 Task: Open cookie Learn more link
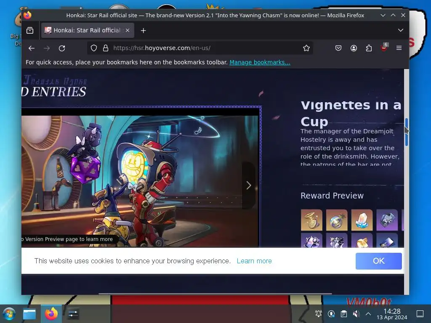click(254, 261)
